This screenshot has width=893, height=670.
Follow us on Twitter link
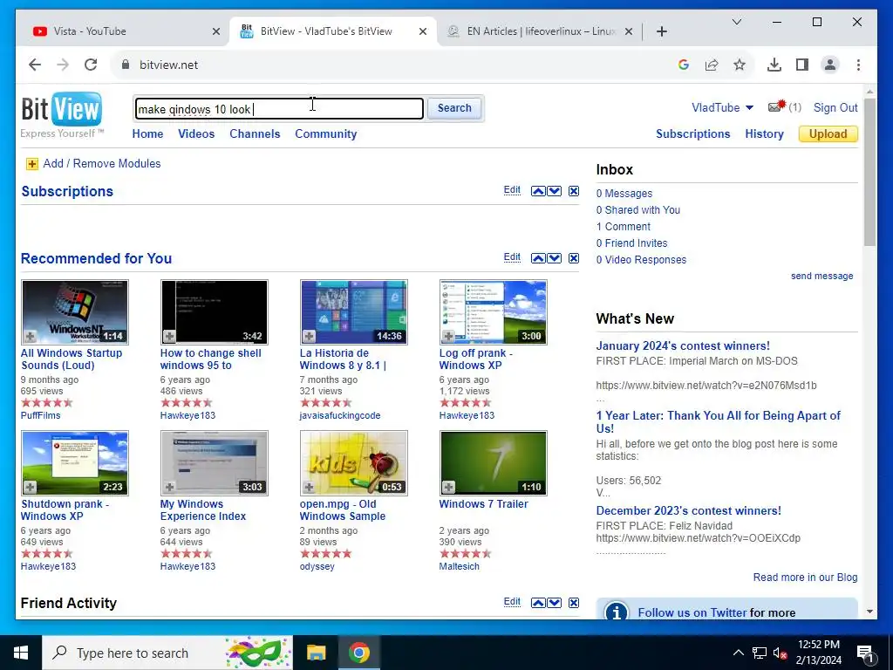692,612
